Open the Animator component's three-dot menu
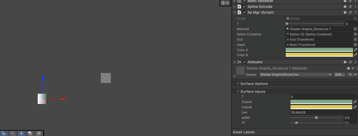 pyautogui.click(x=355, y=62)
